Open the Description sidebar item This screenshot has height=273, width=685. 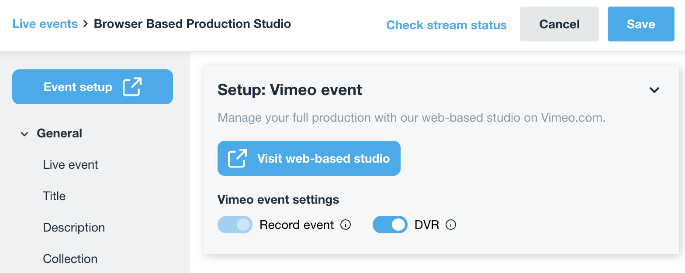pos(74,228)
